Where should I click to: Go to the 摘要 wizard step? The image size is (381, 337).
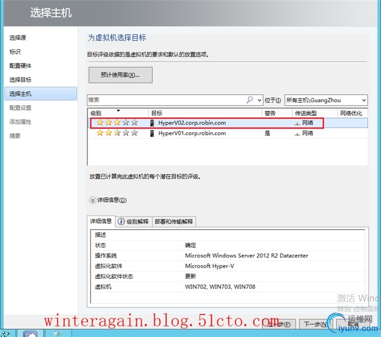(x=15, y=136)
